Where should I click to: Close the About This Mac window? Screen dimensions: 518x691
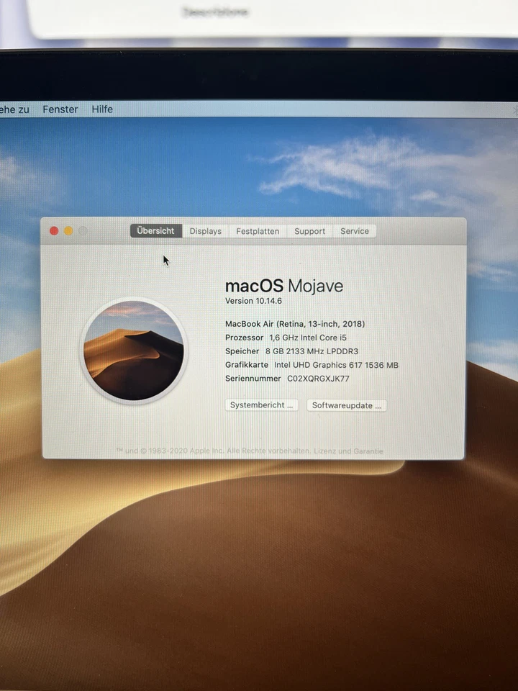[x=54, y=231]
